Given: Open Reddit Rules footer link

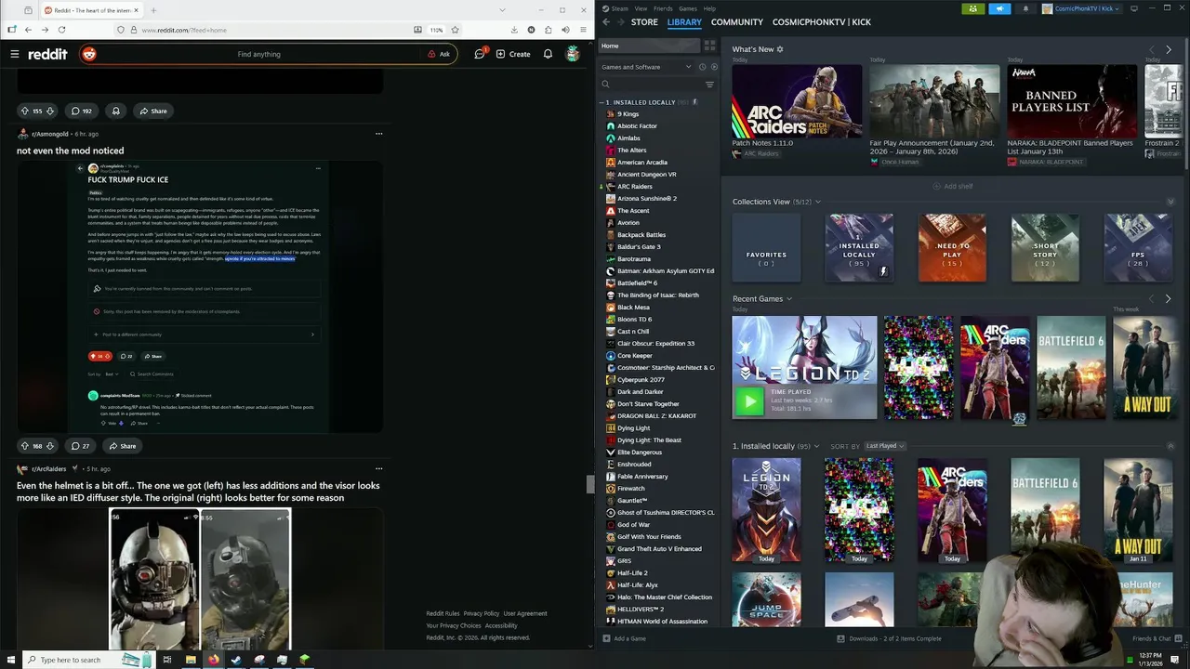Looking at the screenshot, I should coord(443,613).
